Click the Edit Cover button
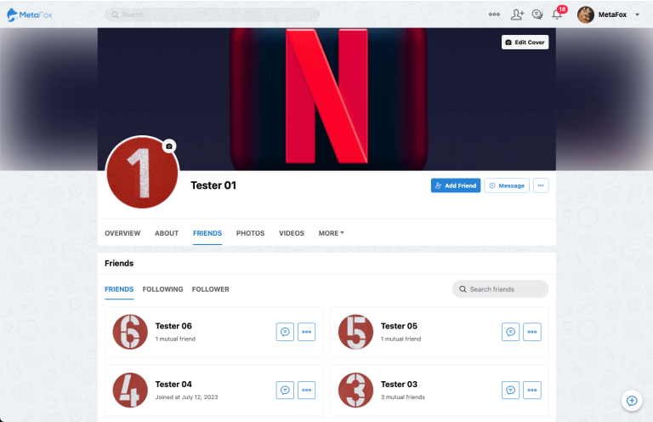This screenshot has height=422, width=653. point(525,42)
